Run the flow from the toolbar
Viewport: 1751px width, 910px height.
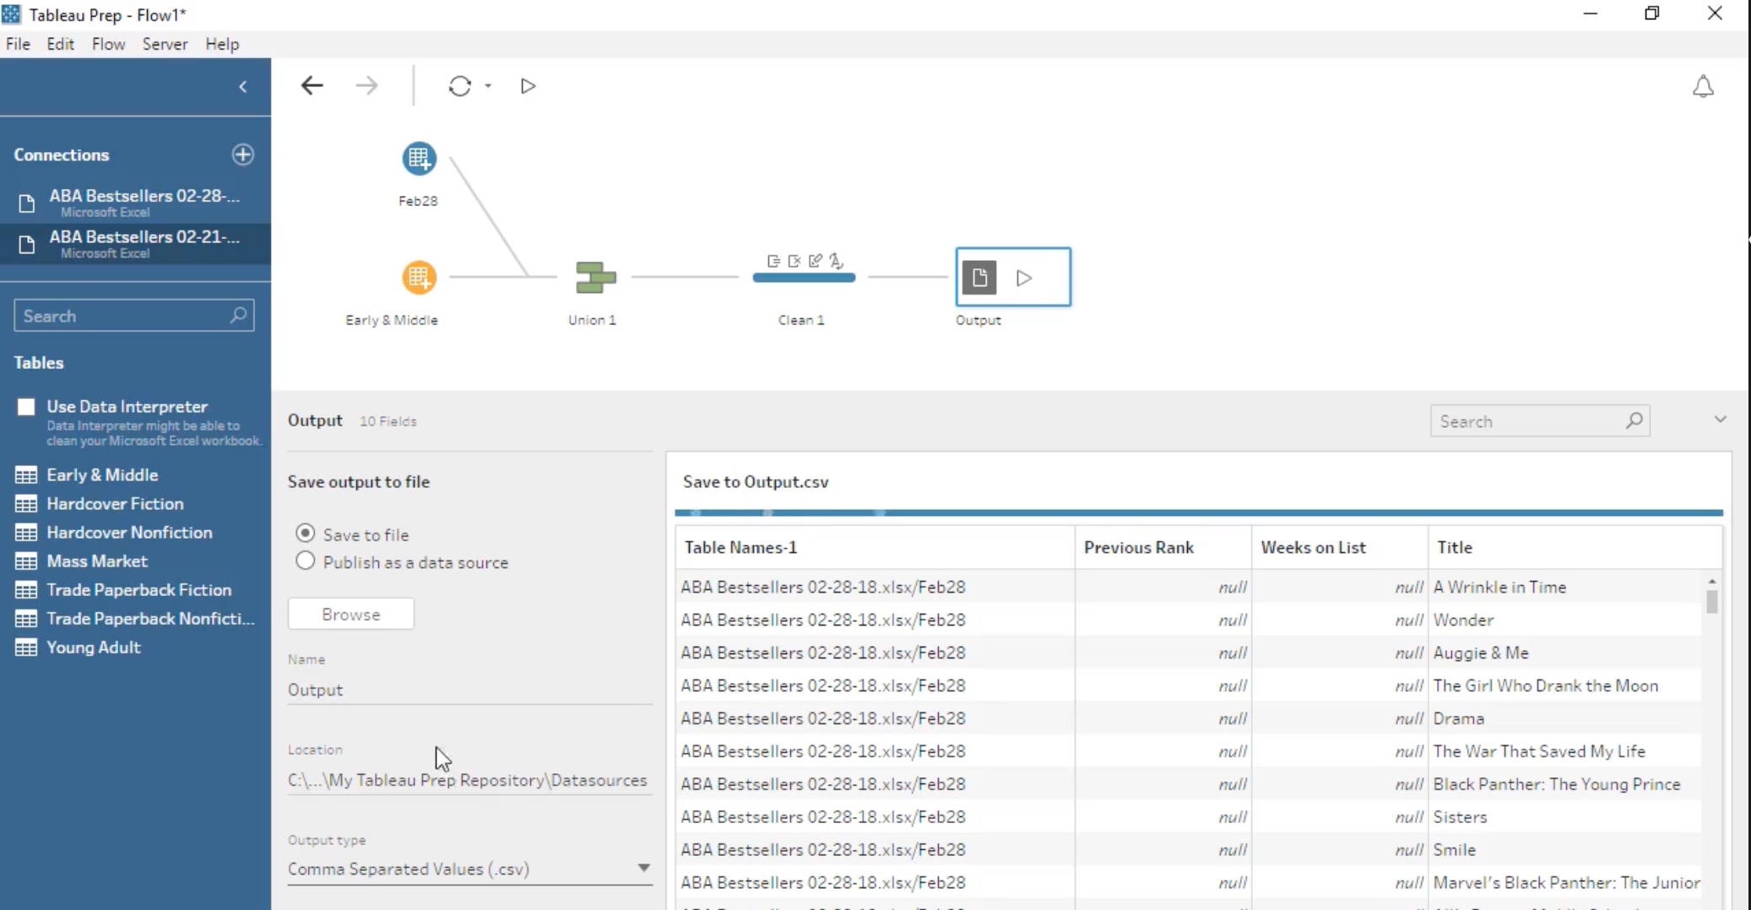click(528, 86)
